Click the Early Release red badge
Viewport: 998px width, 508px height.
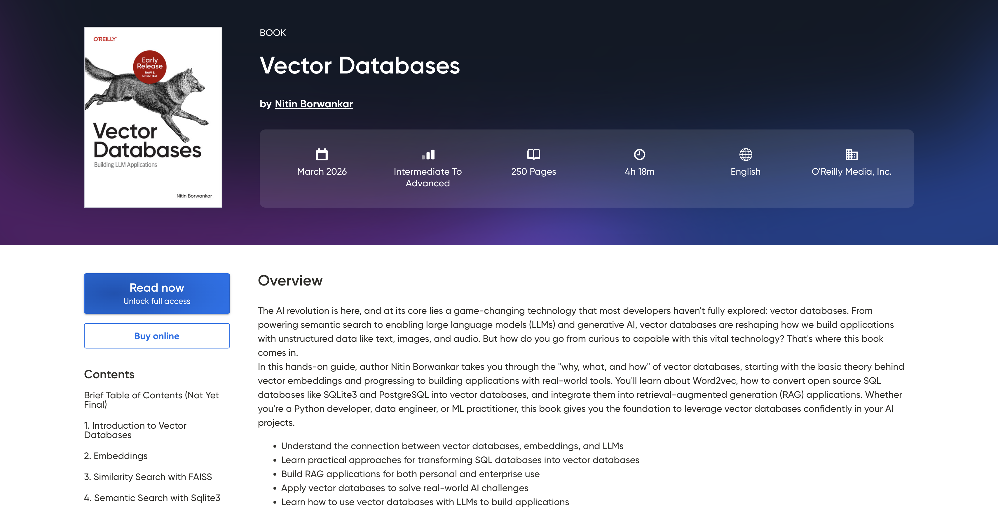(x=149, y=66)
